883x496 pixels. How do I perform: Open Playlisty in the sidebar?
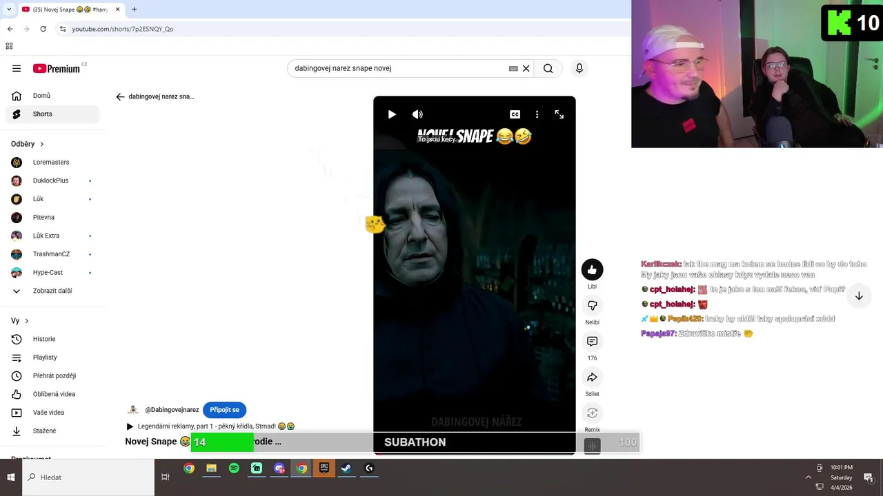(x=52, y=358)
